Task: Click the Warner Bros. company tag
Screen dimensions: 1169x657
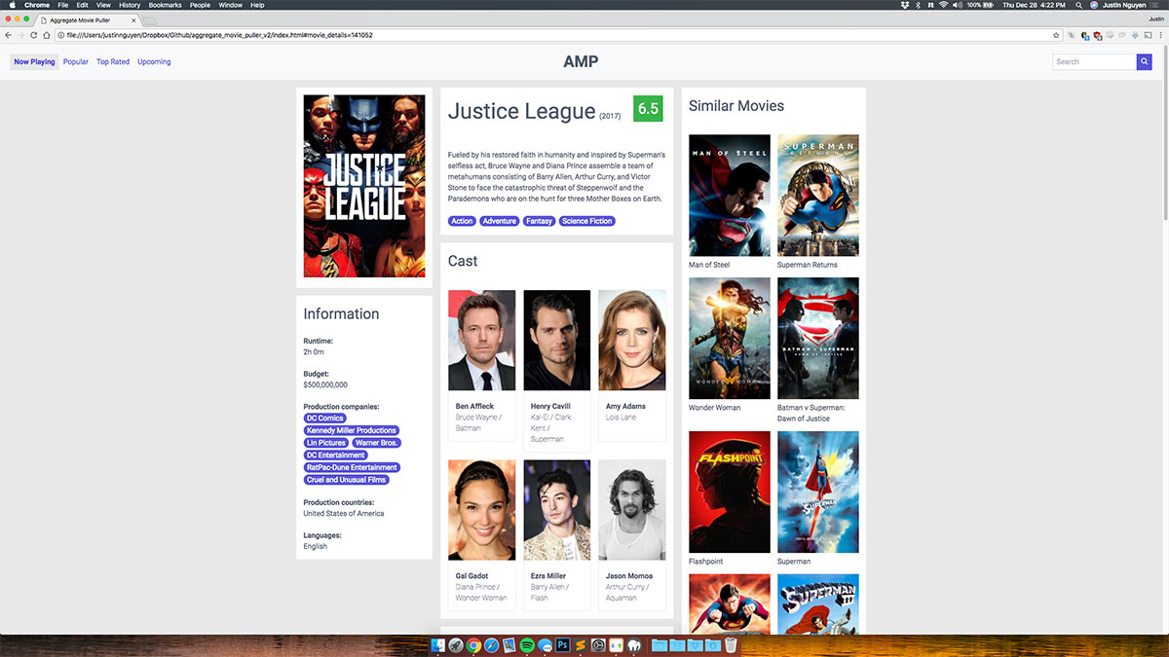Action: click(376, 443)
